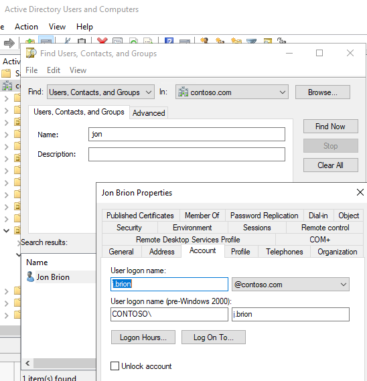Open the Remote control tab
The width and height of the screenshot is (367, 381).
pyautogui.click(x=325, y=228)
